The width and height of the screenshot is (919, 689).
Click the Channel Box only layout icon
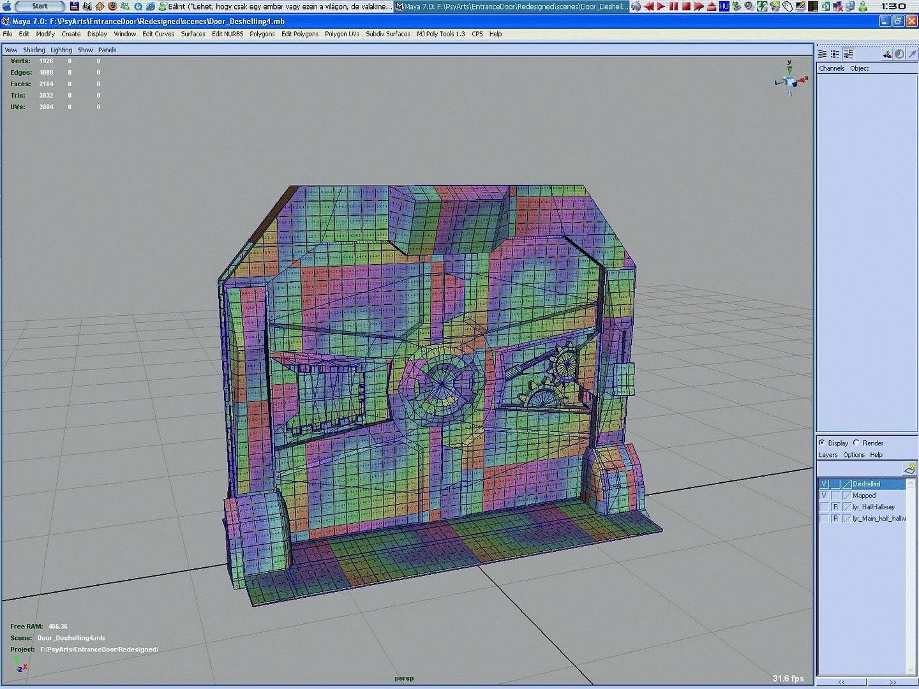pyautogui.click(x=822, y=54)
